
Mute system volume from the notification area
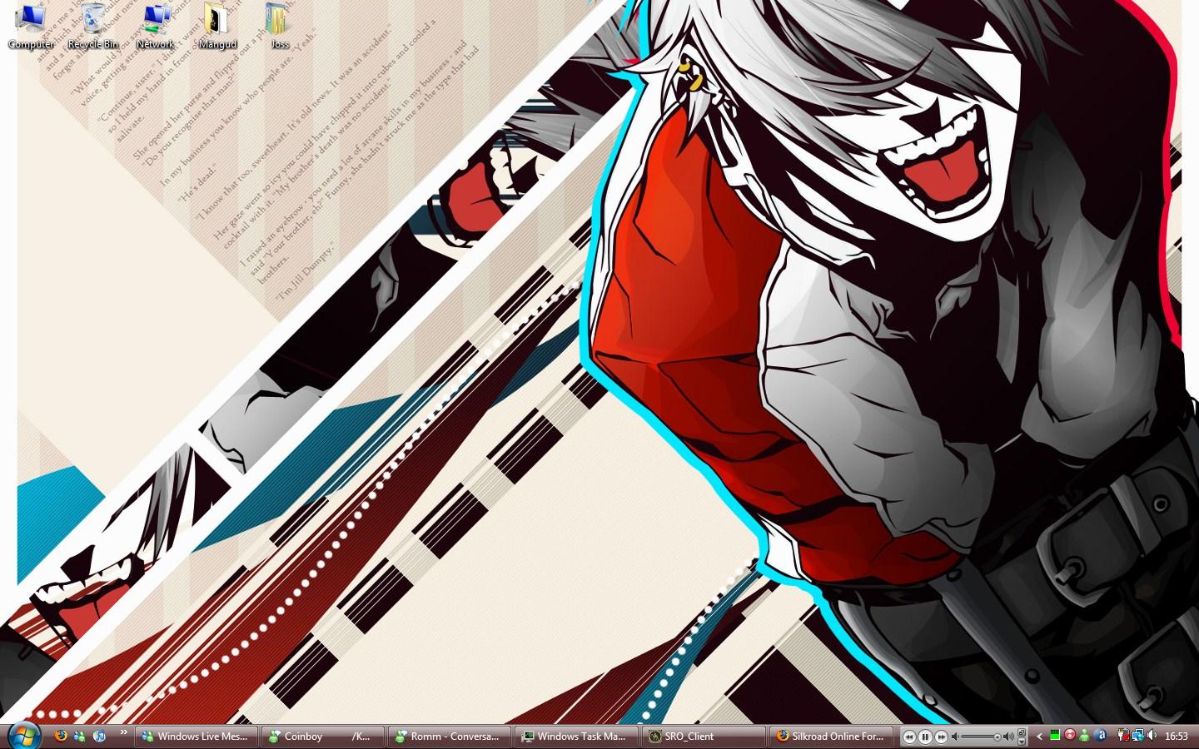(1152, 737)
